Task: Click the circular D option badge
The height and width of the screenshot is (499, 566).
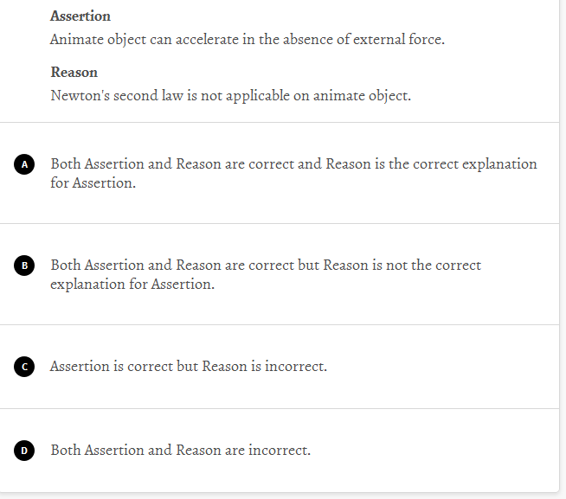Action: (x=25, y=451)
